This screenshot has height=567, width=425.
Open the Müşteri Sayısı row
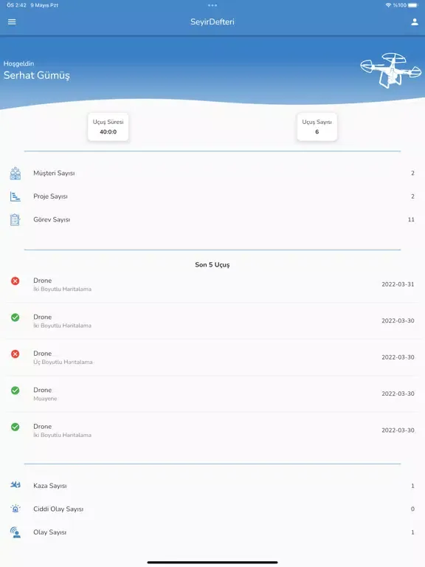(x=212, y=173)
